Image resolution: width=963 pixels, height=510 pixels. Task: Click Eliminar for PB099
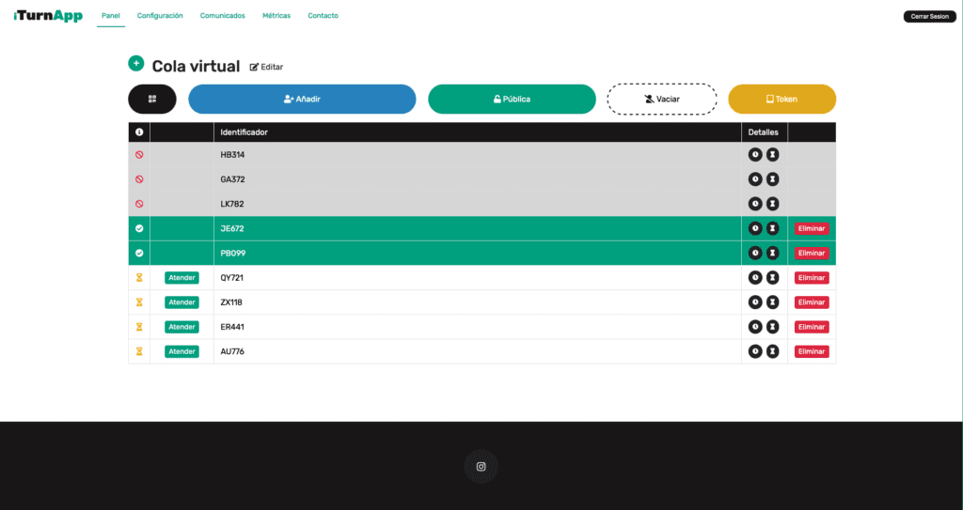[811, 254]
